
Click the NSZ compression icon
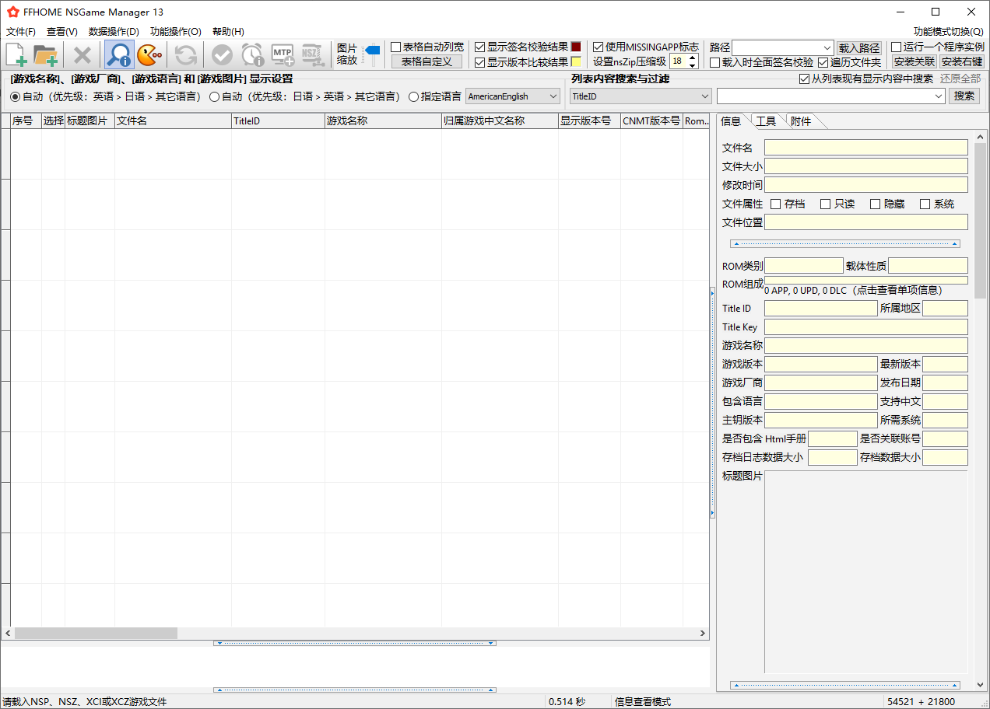312,54
